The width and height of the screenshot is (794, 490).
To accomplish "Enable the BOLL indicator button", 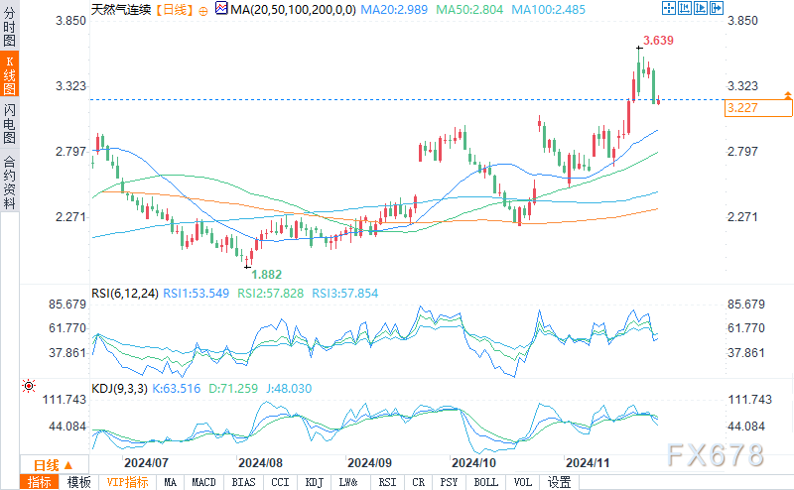I will [486, 482].
